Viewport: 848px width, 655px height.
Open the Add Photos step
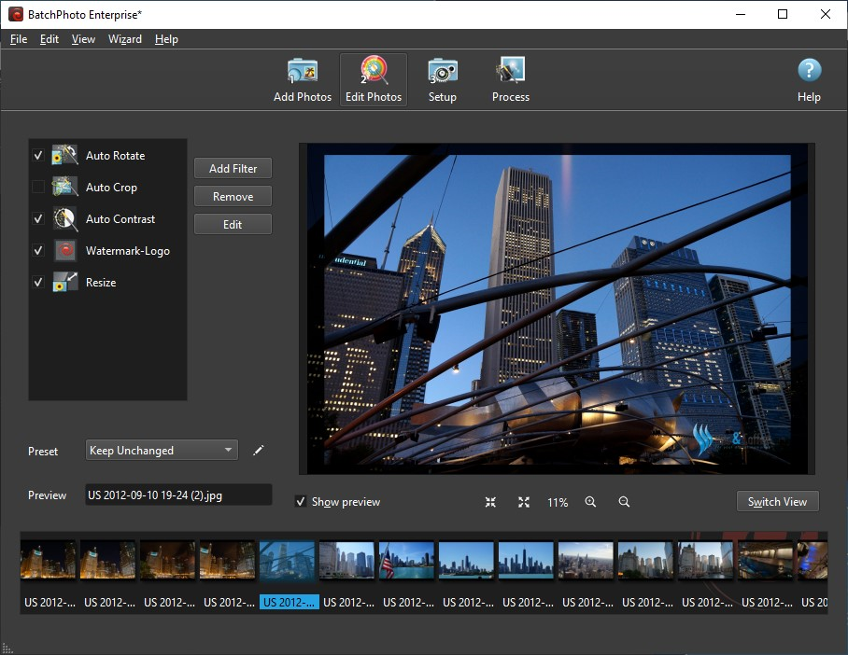(302, 80)
